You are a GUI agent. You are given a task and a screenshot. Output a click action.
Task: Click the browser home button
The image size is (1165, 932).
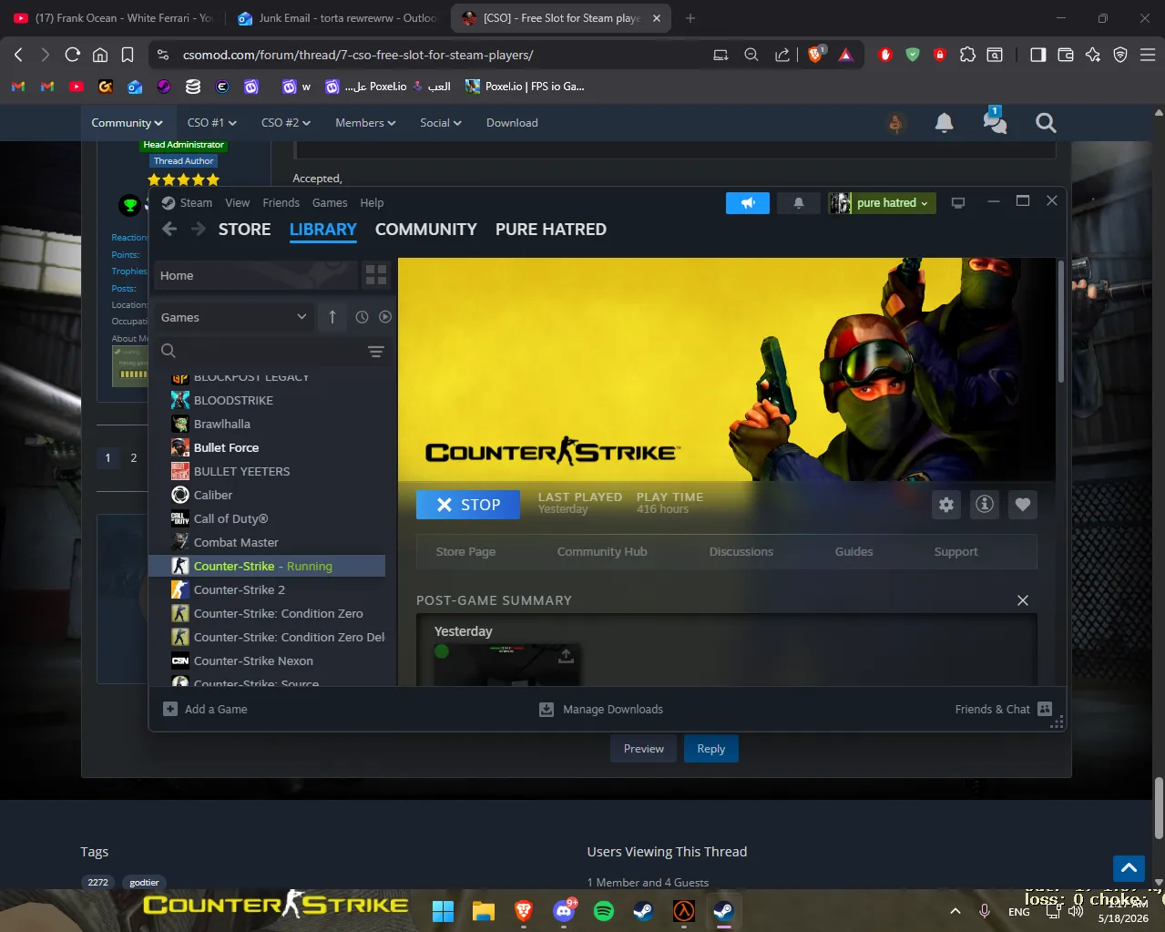pos(100,55)
